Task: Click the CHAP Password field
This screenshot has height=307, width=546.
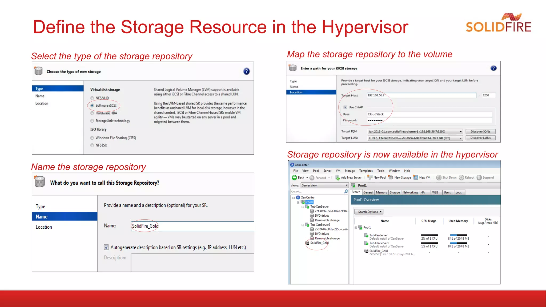Action: [429, 120]
